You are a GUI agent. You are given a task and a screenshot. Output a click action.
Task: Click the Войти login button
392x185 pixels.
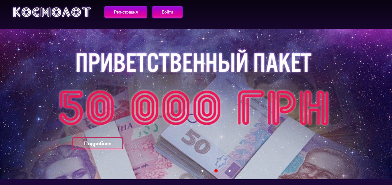click(167, 12)
